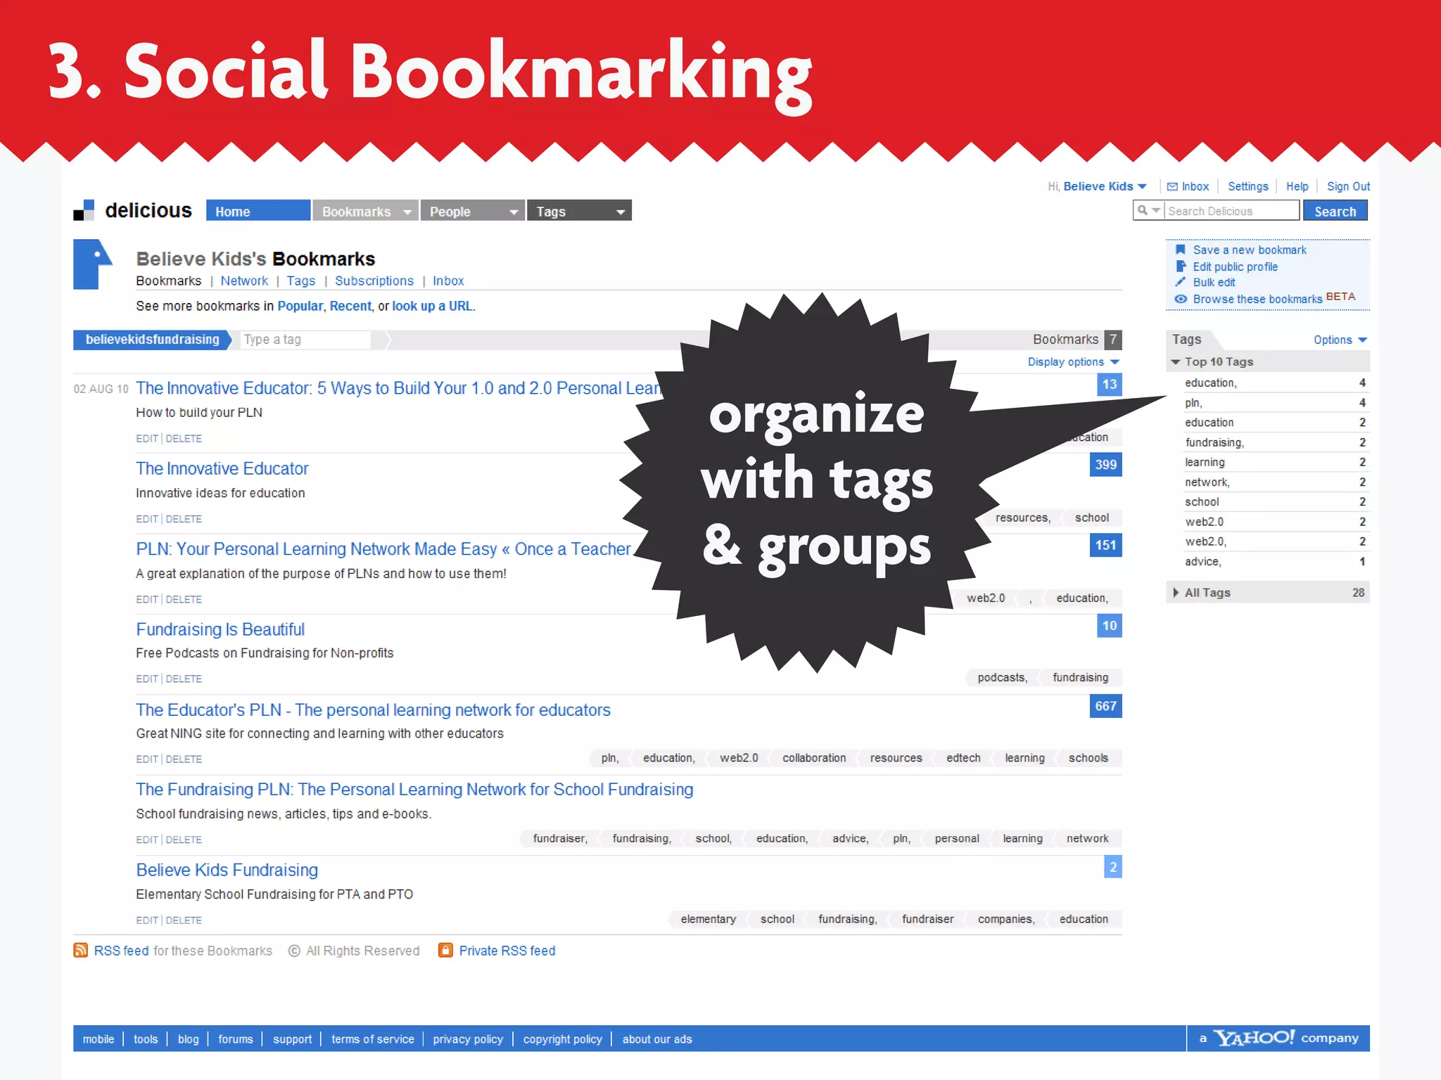
Task: Select the learning tag in Top 10 Tags
Action: click(x=1205, y=462)
